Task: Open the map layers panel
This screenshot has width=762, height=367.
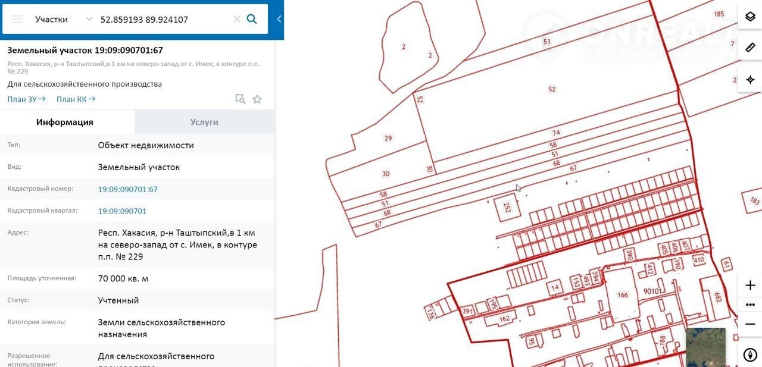Action: (x=750, y=17)
